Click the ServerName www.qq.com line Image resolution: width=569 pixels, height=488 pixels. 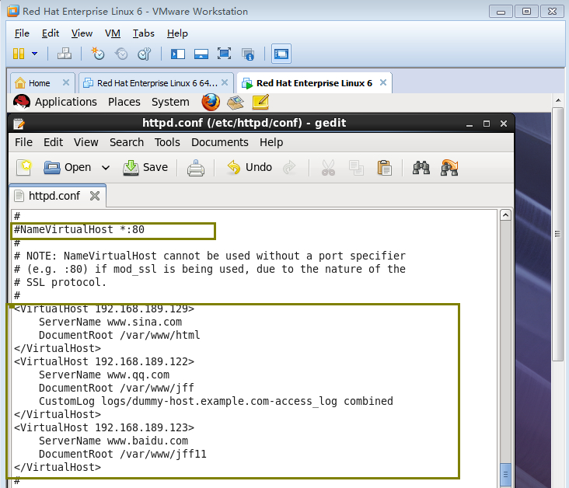104,375
